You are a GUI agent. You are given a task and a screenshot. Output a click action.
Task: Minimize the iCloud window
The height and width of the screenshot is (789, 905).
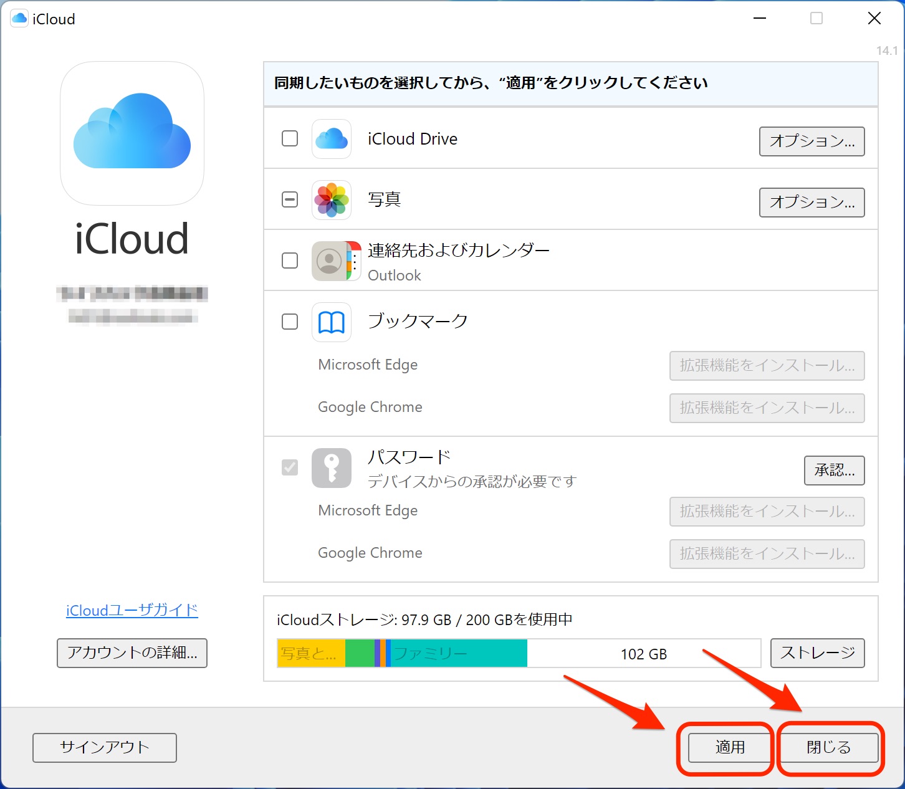tap(760, 19)
